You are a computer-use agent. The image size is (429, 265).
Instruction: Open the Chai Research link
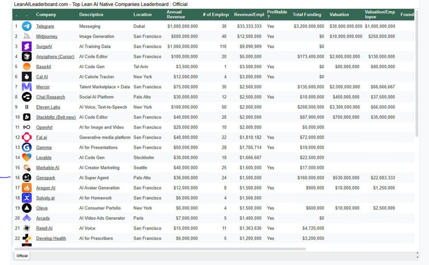pos(50,97)
